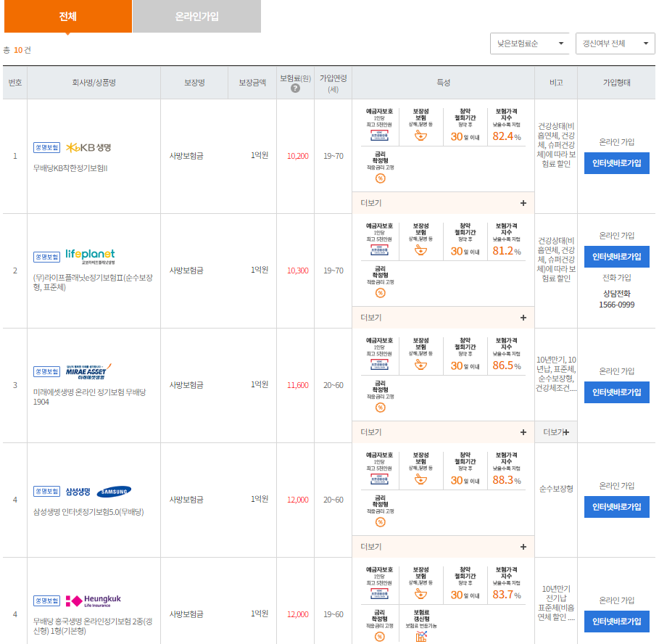Click product name (무)라이프플래닛e정기보험Ⅱ
The image size is (659, 644).
click(93, 283)
